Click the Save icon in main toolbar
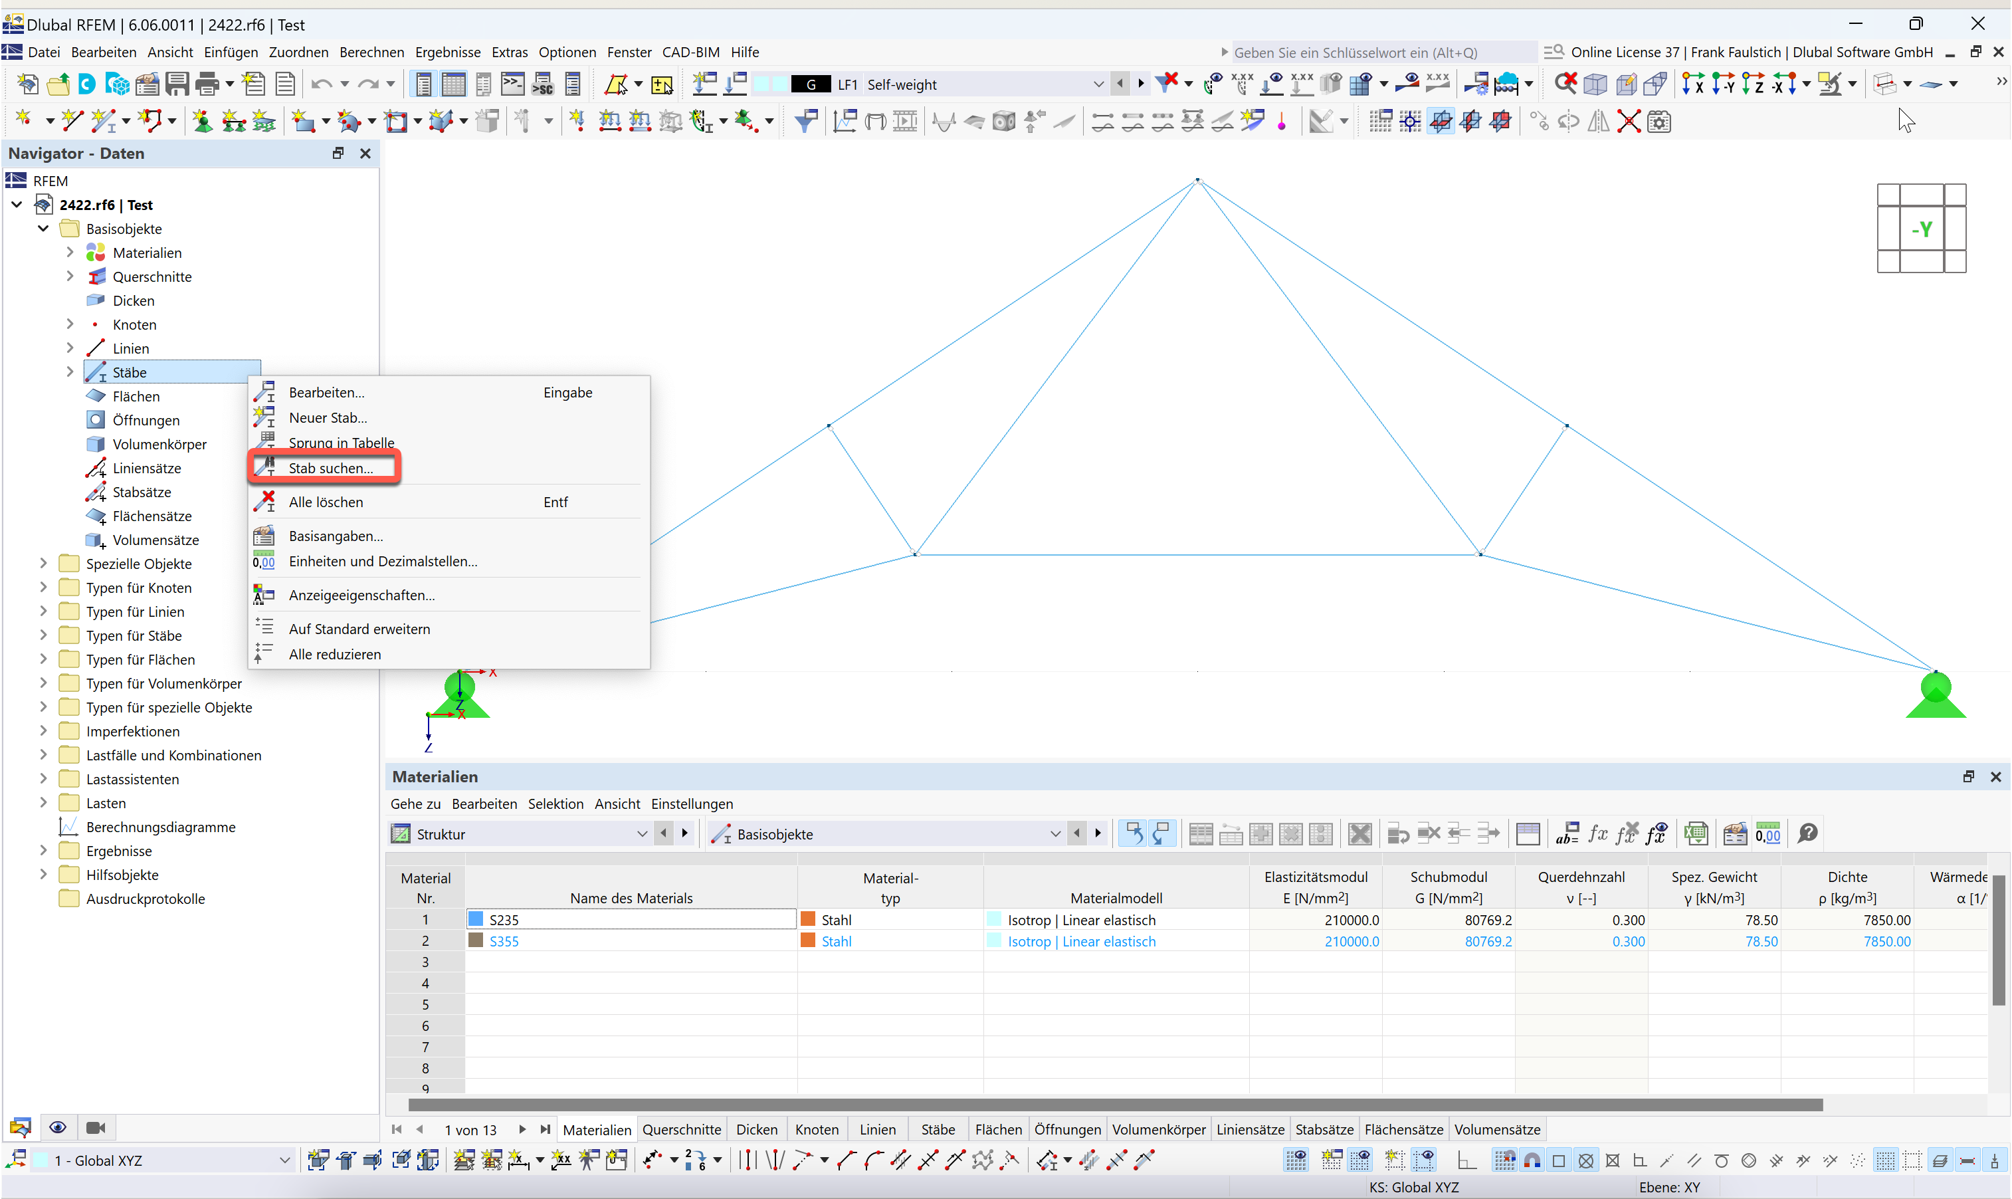2012x1199 pixels. (x=177, y=83)
